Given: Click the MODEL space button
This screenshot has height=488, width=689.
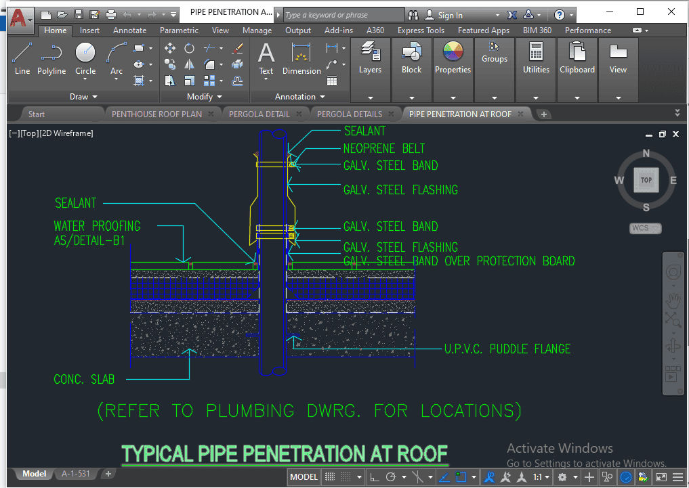Looking at the screenshot, I should (304, 477).
